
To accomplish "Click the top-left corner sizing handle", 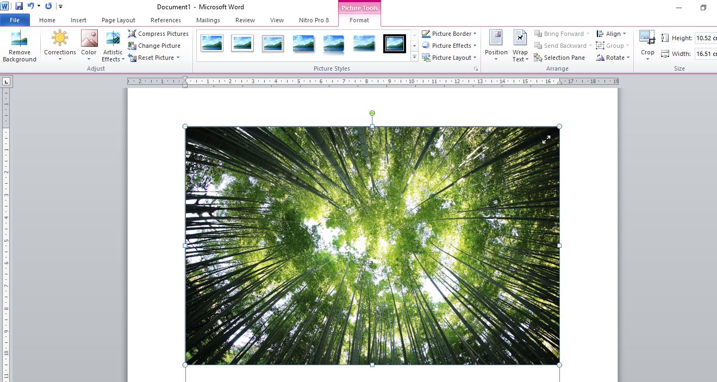I will pyautogui.click(x=185, y=127).
